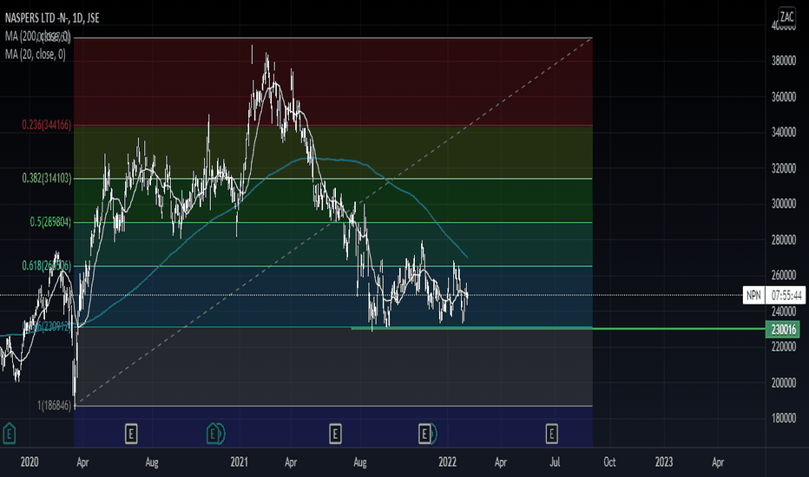Click the Oct date axis label
The width and height of the screenshot is (809, 477).
click(x=610, y=462)
